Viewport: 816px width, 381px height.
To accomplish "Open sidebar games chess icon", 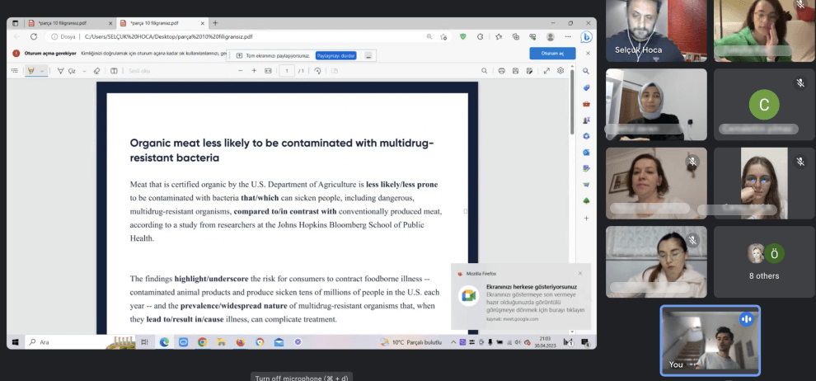I will (x=586, y=120).
